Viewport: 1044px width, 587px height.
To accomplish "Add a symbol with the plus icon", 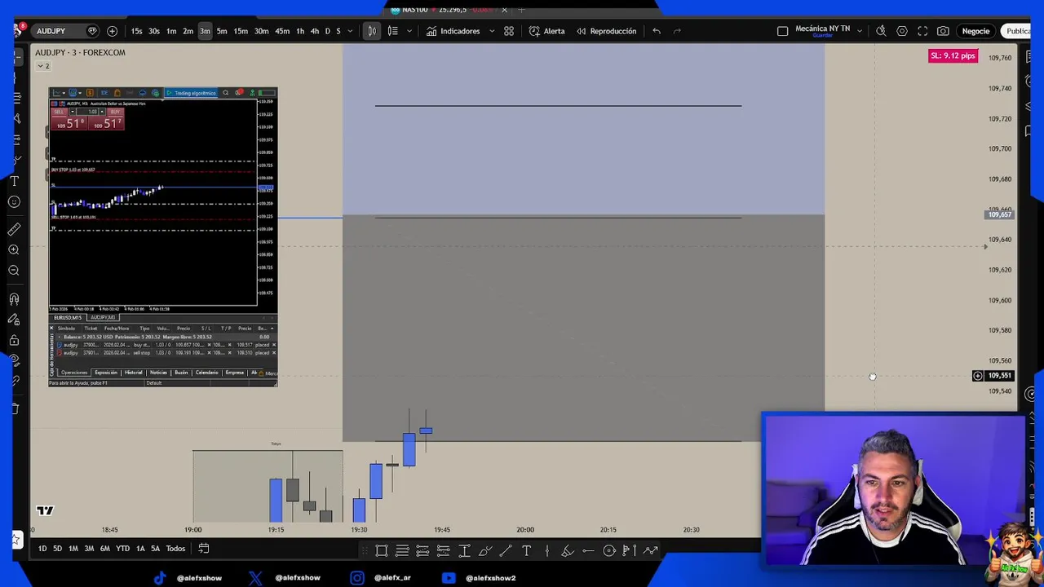I will click(x=112, y=31).
